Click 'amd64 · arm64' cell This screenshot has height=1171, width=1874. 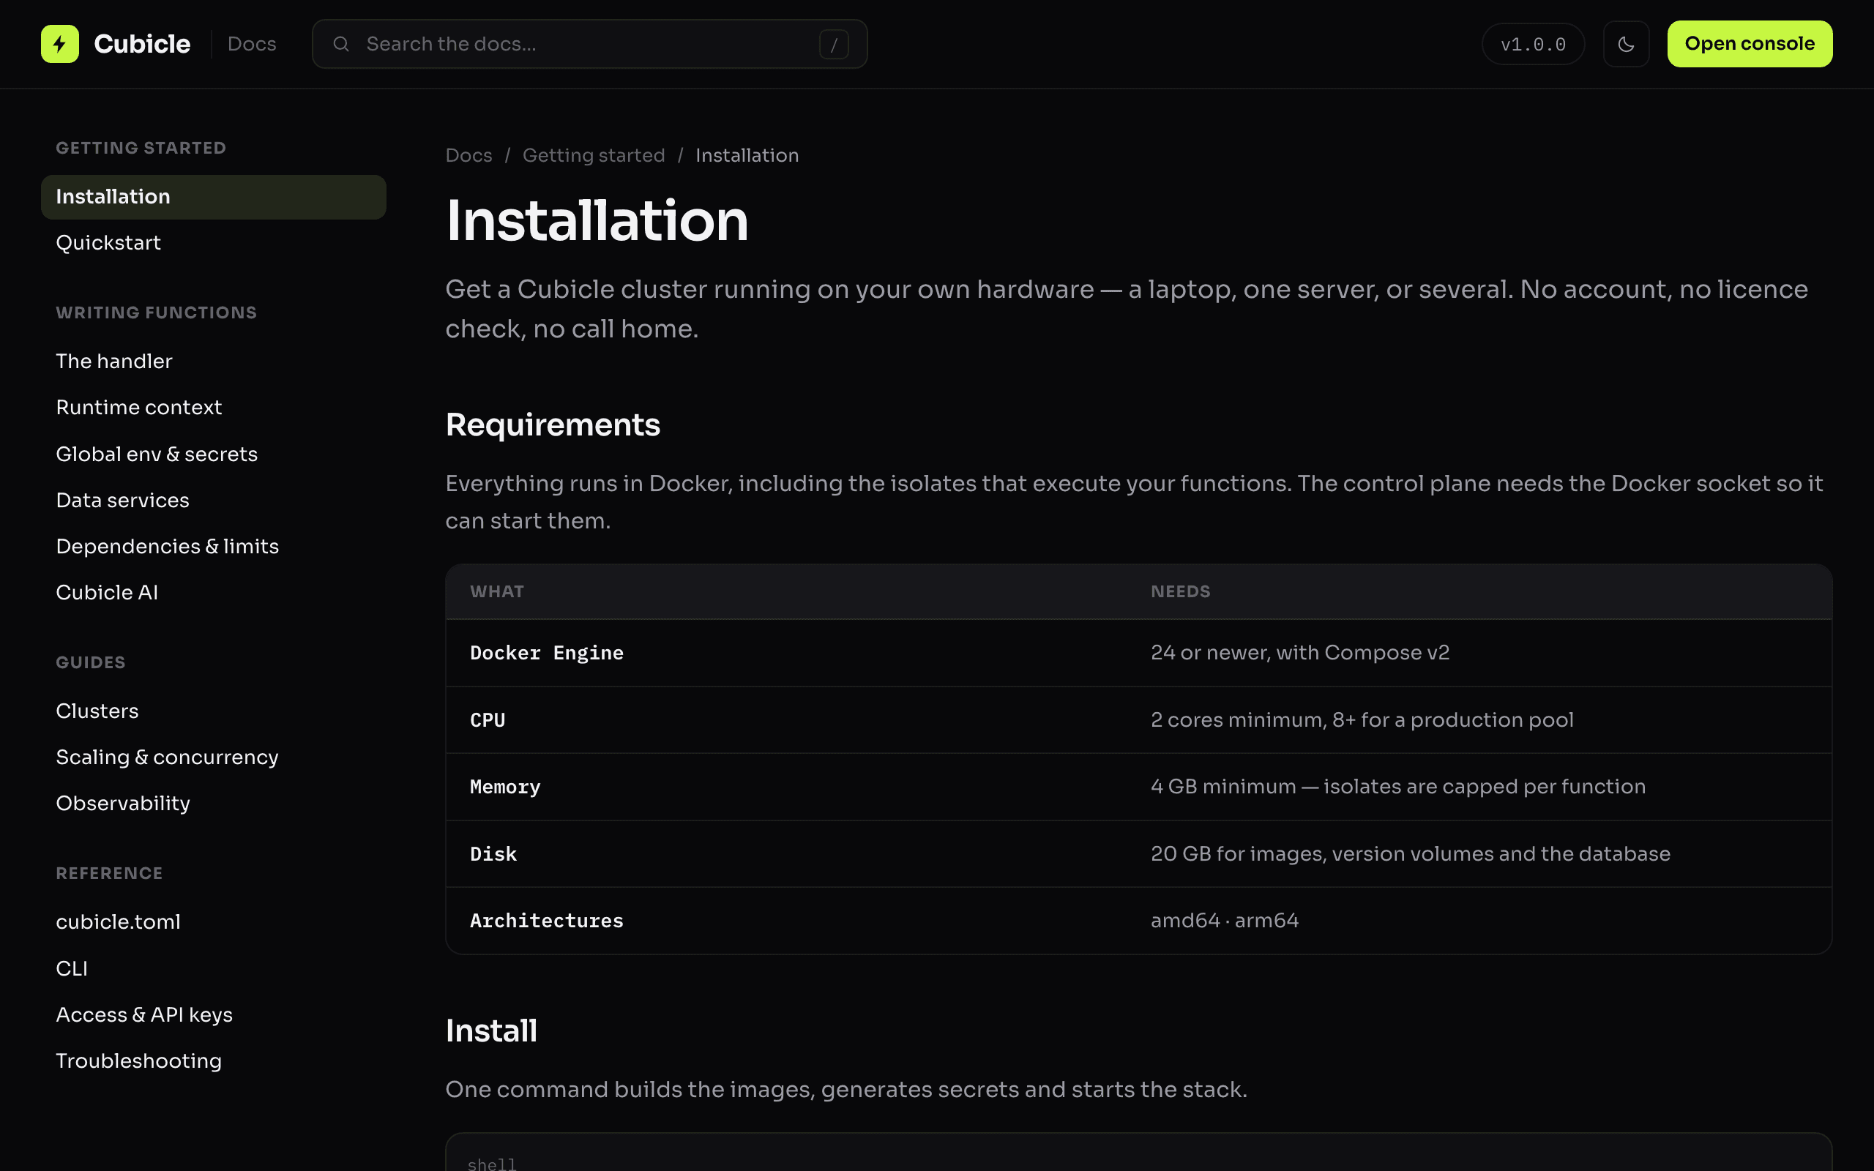1224,921
